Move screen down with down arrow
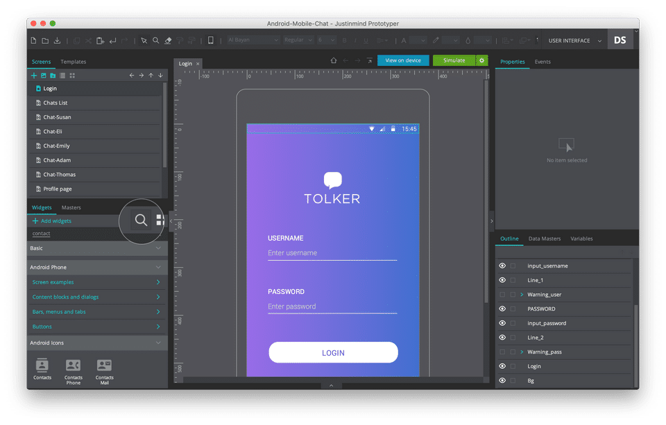Image resolution: width=666 pixels, height=425 pixels. 160,76
